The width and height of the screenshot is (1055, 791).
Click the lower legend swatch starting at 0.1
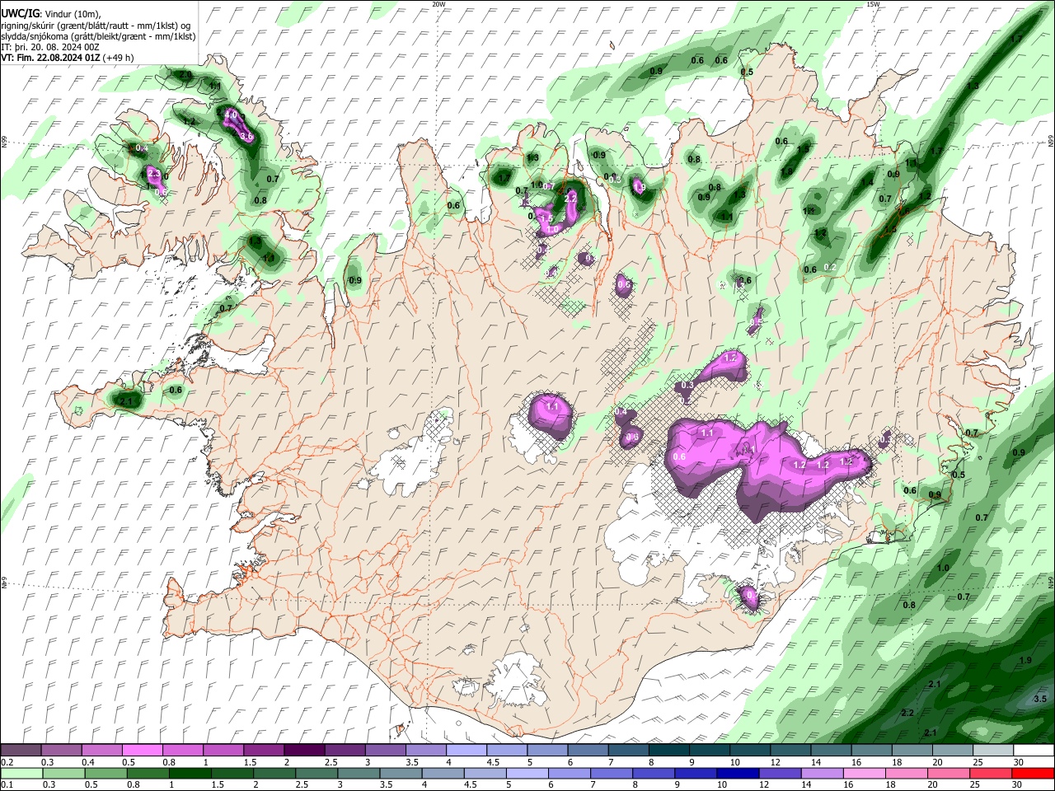pyautogui.click(x=21, y=774)
